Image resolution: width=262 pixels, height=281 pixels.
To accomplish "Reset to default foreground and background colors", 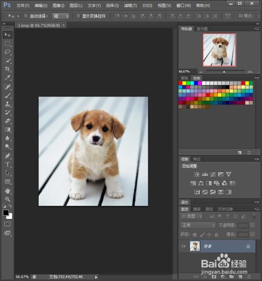I will pos(4,206).
